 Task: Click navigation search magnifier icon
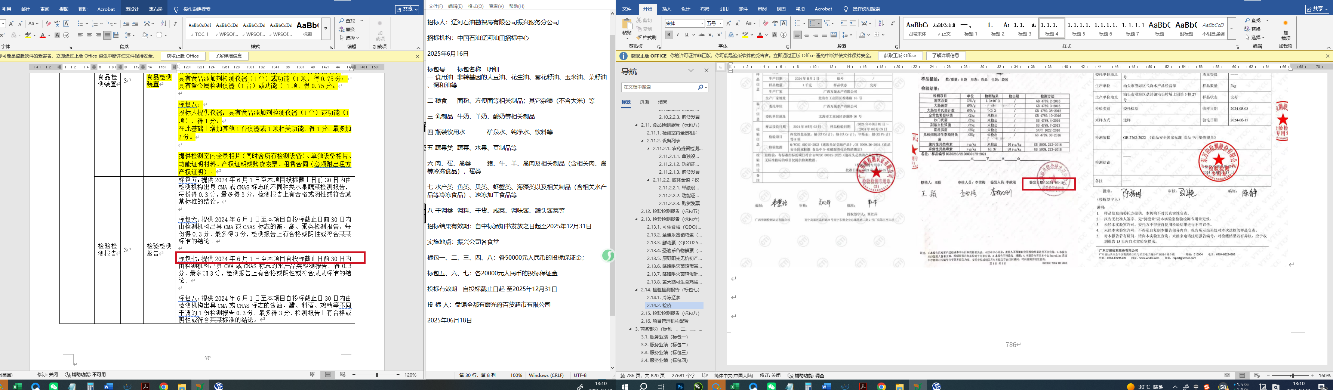point(701,87)
